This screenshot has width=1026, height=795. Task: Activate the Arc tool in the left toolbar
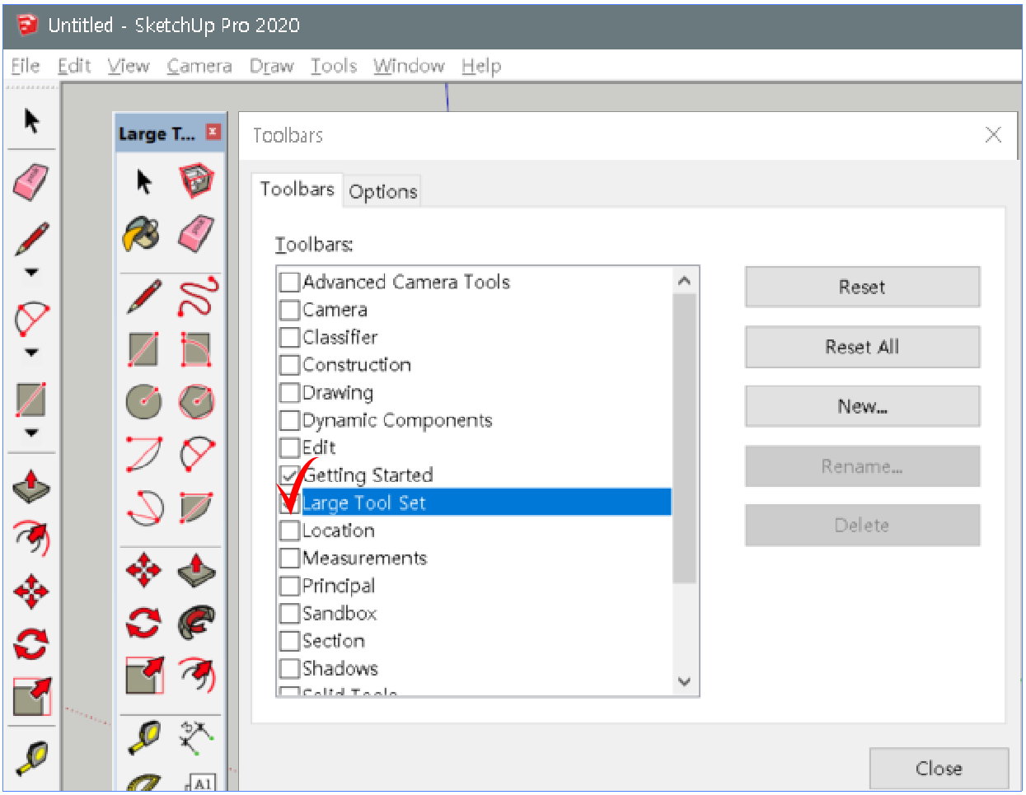pos(31,320)
